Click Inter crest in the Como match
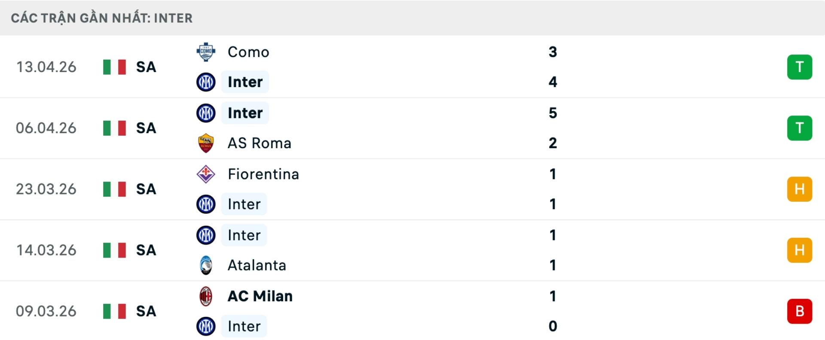This screenshot has width=825, height=340. coord(206,82)
